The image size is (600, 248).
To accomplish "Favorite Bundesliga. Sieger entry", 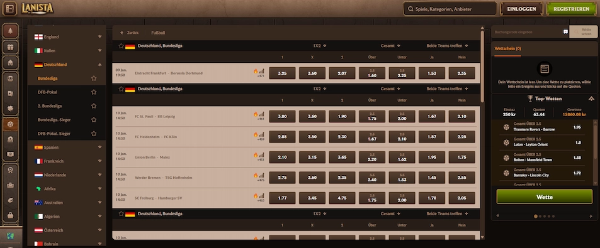I will click(x=94, y=120).
